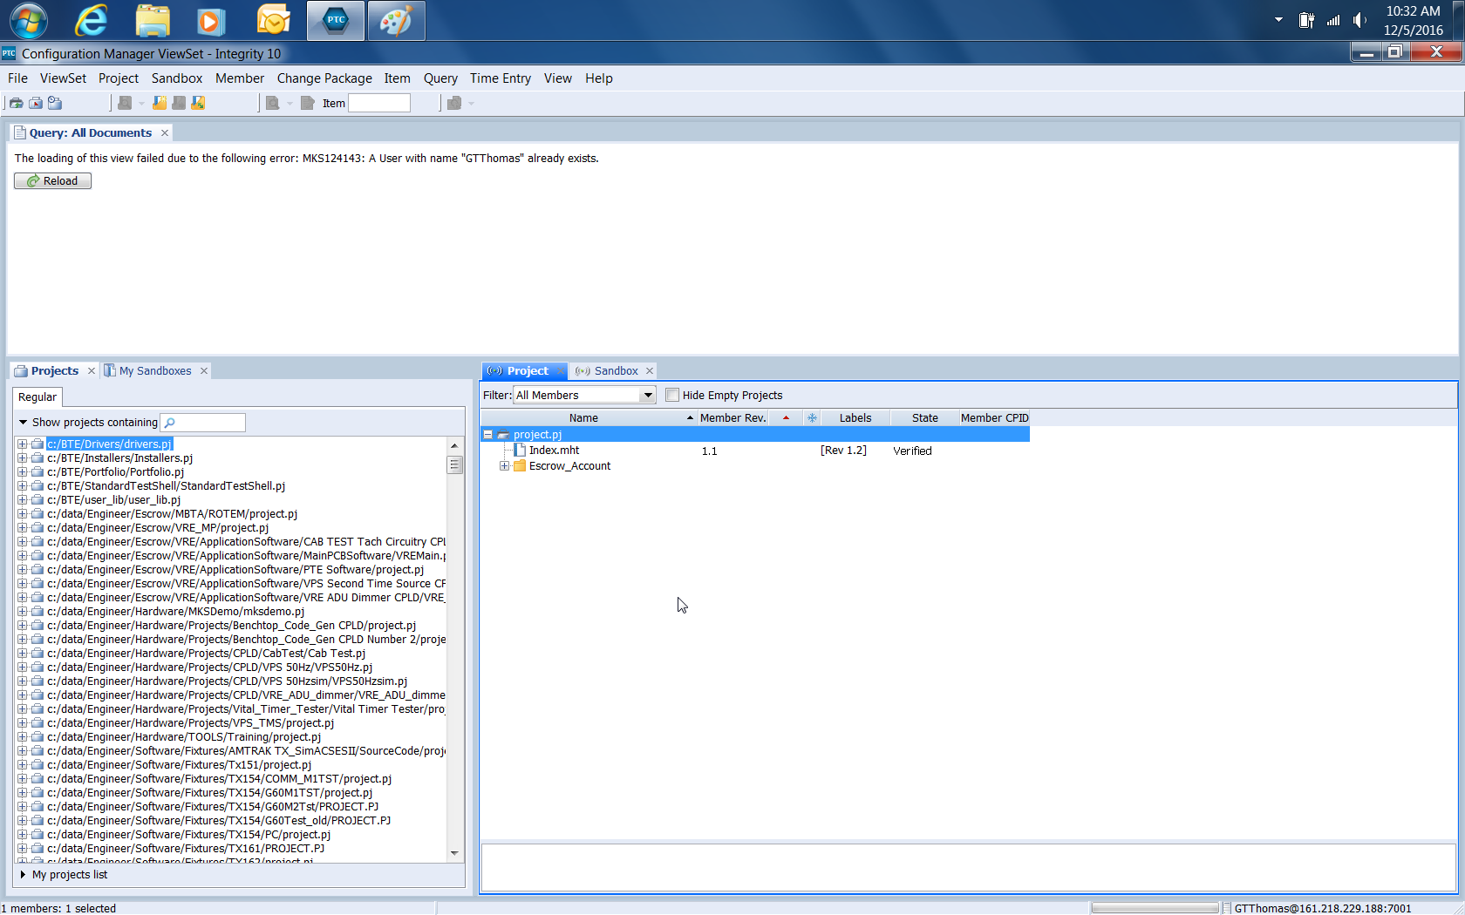Image resolution: width=1465 pixels, height=915 pixels.
Task: Close the Query: All Documents tab
Action: (164, 132)
